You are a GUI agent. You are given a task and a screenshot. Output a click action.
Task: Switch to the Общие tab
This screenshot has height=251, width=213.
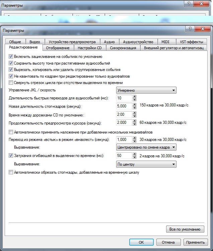15,42
